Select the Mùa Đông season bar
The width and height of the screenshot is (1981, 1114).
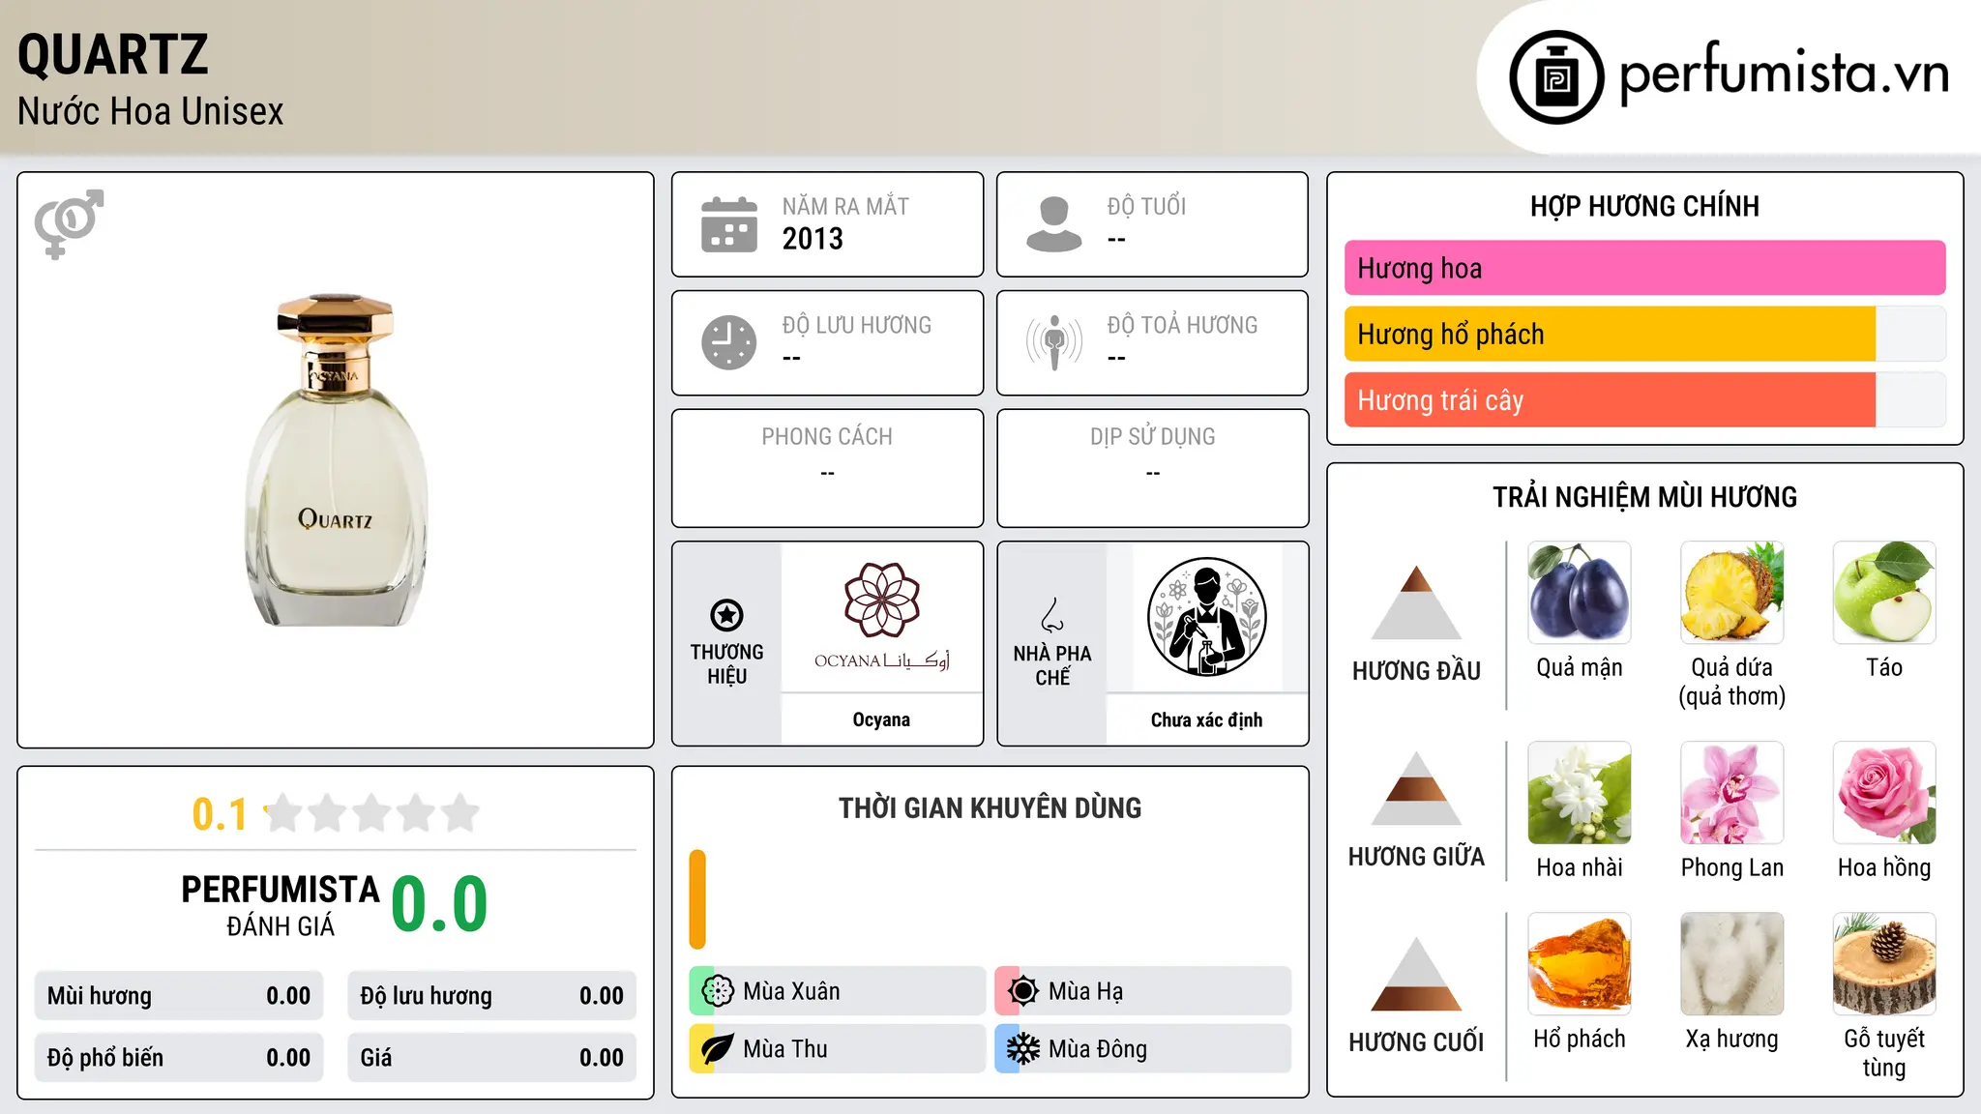[x=1143, y=1049]
